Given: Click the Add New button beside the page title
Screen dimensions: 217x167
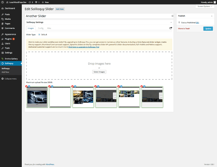Looking at the screenshot, I should coord(60,9).
